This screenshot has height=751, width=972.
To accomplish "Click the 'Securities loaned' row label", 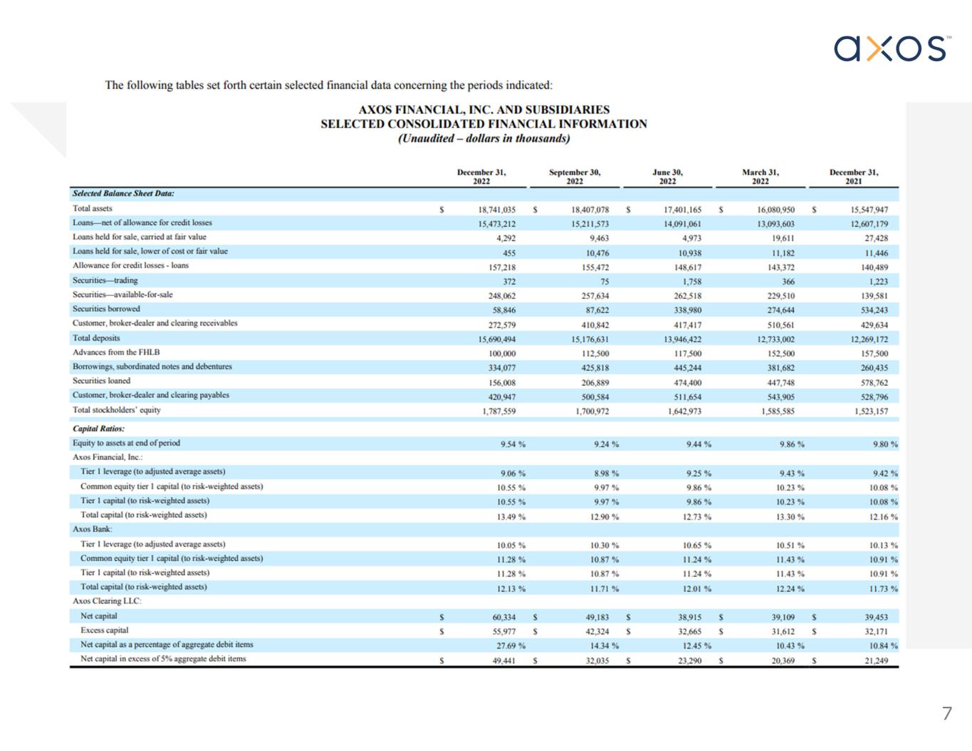I will 102,381.
